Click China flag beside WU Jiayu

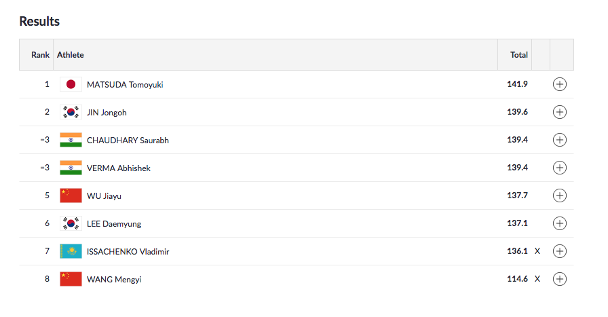71,195
